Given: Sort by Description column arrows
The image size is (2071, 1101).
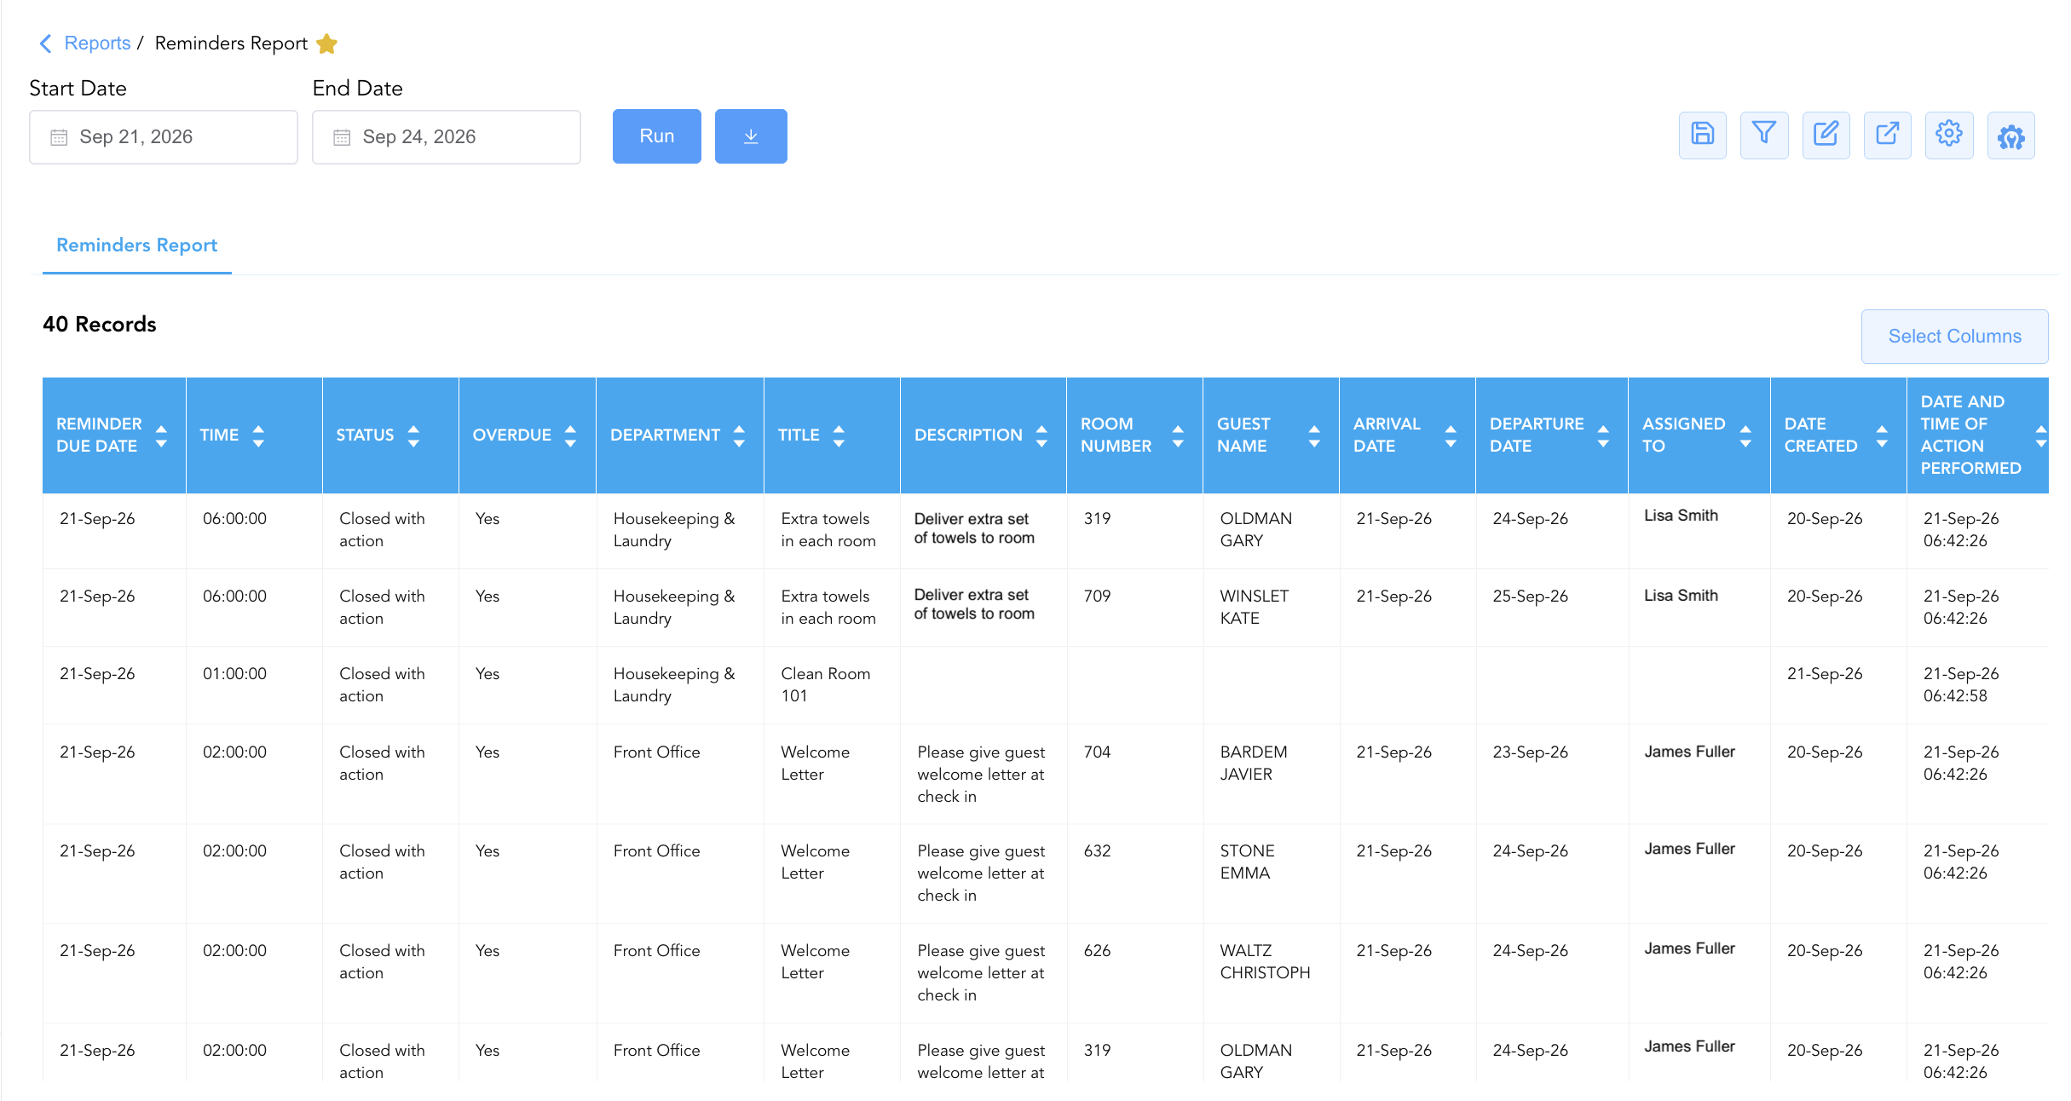Looking at the screenshot, I should [x=1041, y=435].
